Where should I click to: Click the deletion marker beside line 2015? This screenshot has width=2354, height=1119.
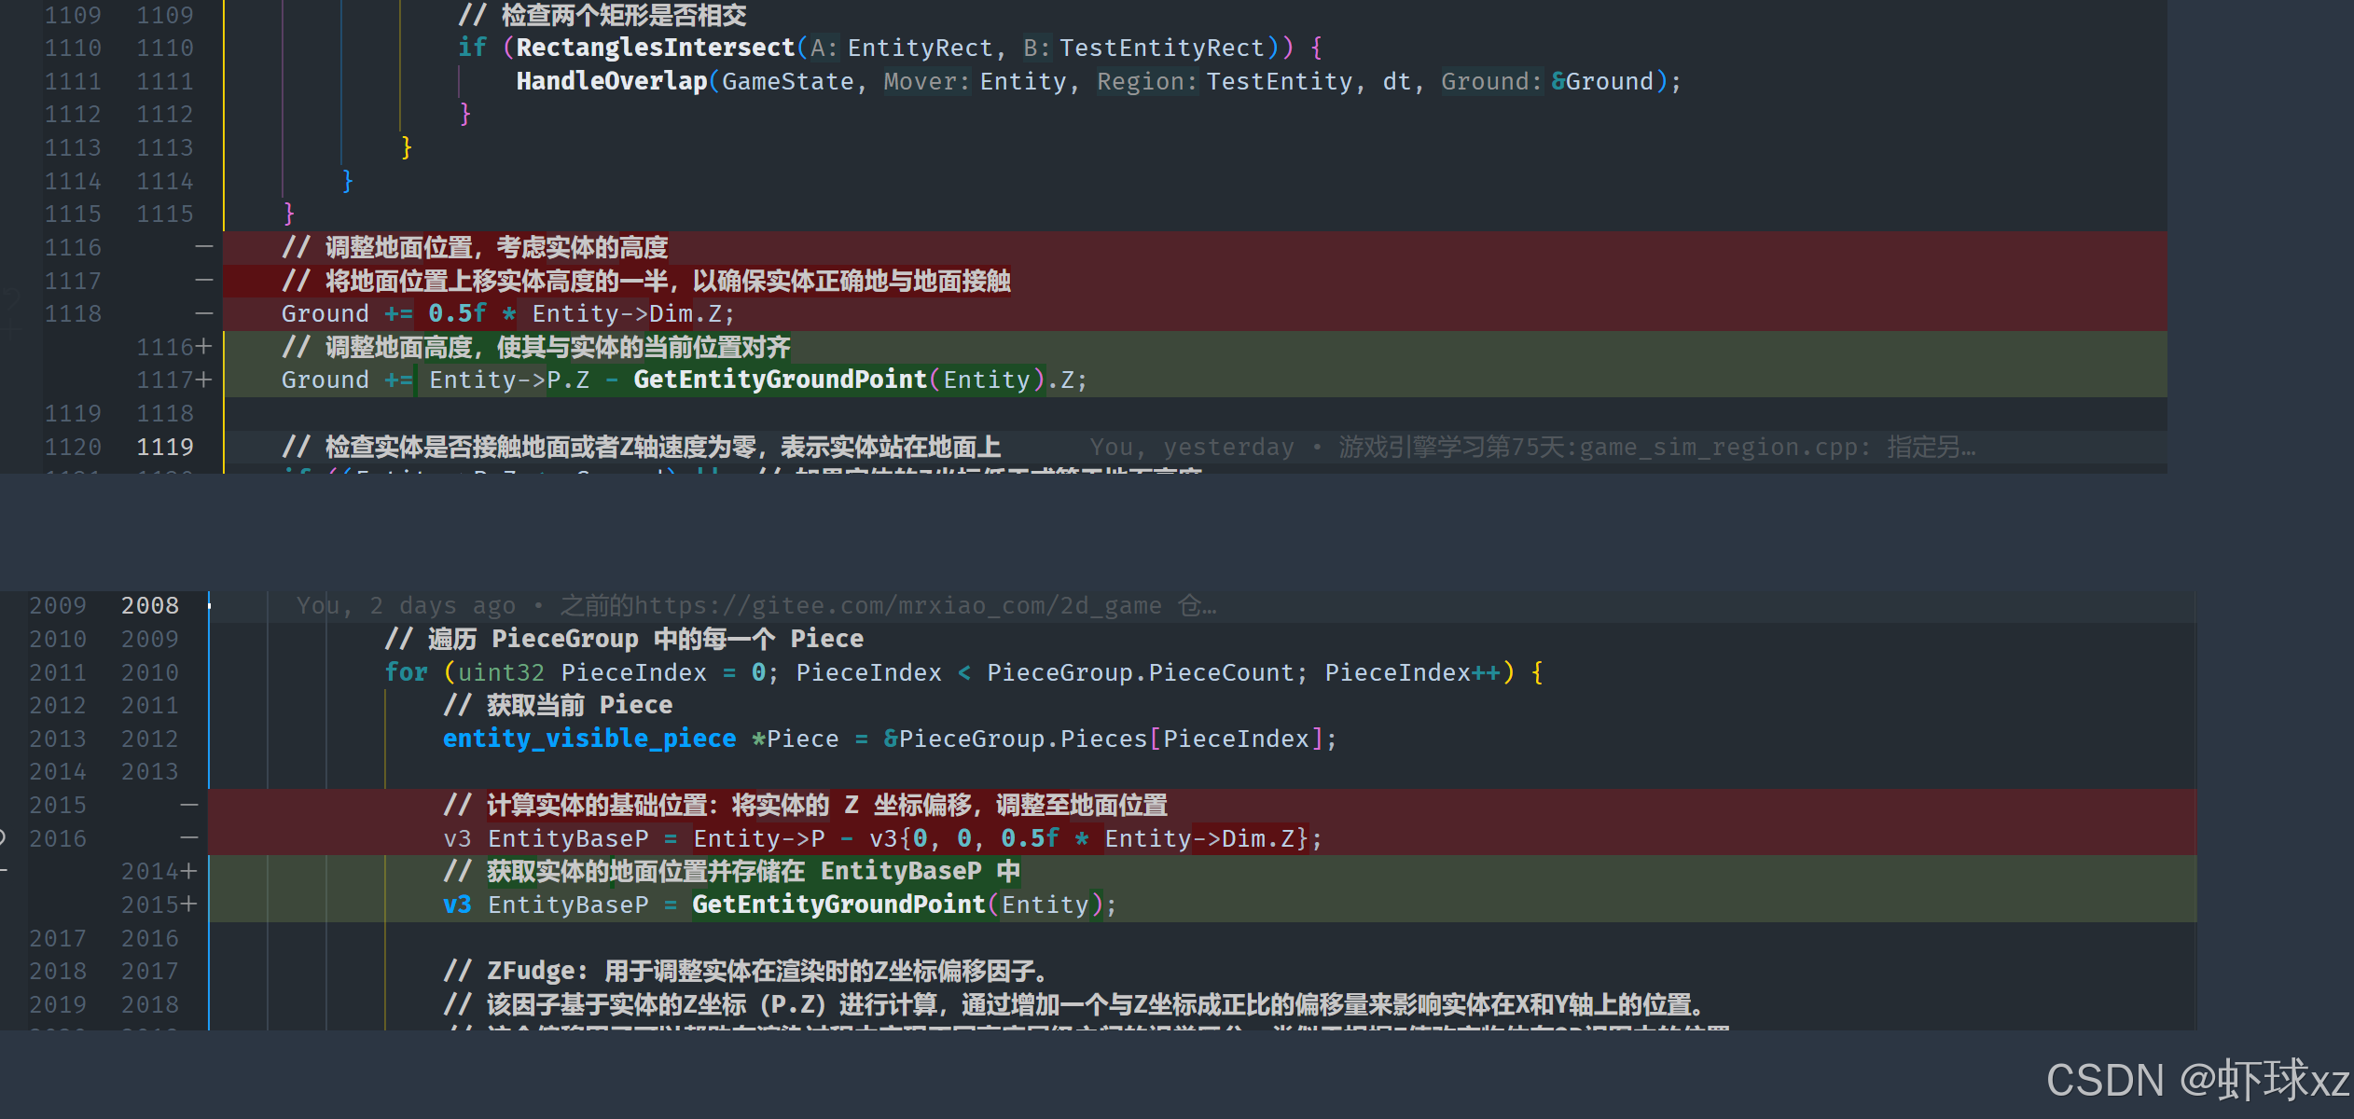point(189,805)
